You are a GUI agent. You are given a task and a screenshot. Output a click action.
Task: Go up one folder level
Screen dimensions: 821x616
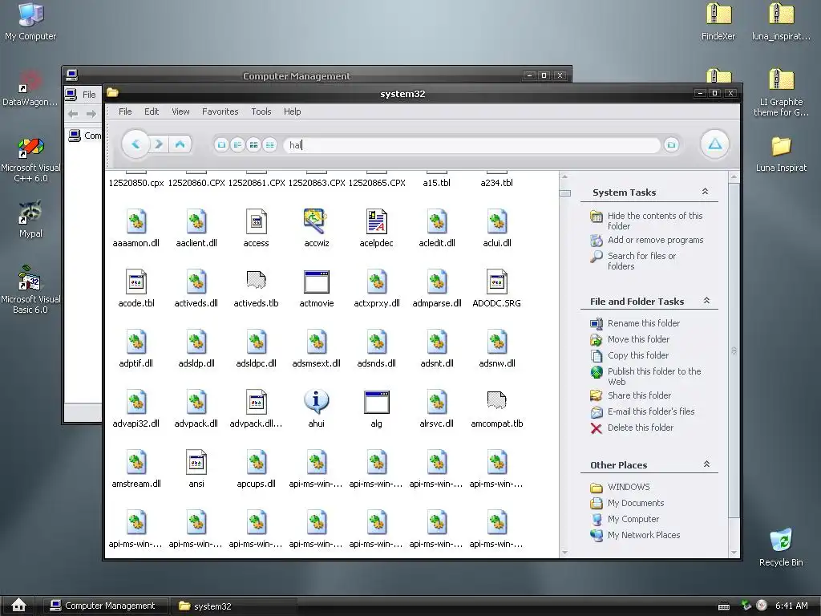click(x=180, y=144)
